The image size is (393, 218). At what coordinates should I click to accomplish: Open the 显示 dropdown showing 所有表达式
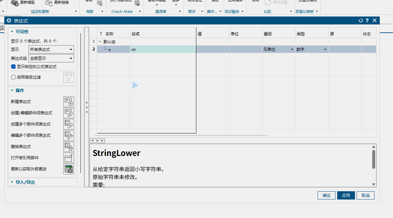[51, 49]
